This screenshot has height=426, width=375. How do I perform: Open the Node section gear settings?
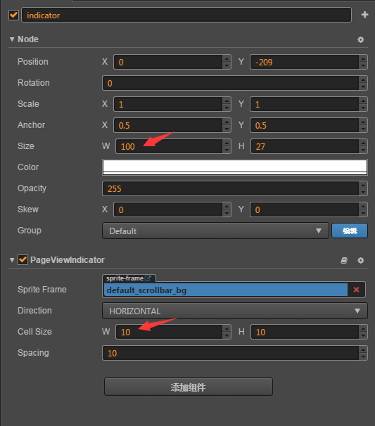click(361, 39)
